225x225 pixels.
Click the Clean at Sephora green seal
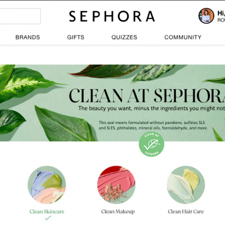click(x=151, y=144)
